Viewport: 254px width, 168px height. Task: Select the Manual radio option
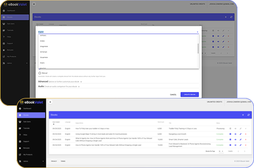40,73
